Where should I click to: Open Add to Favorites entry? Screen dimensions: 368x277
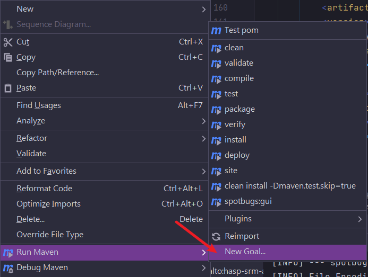point(105,171)
